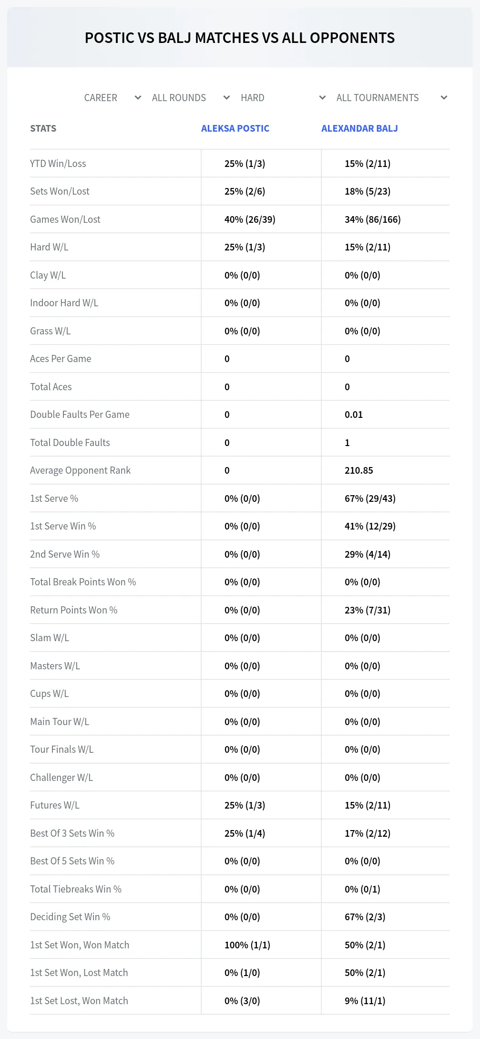Click the Deciding Set Win % label
The width and height of the screenshot is (480, 1039).
pyautogui.click(x=70, y=917)
